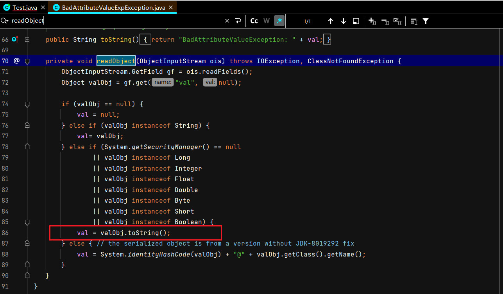This screenshot has height=294, width=503.
Task: Switch to BadAttributeValueExpException.java tab
Action: click(113, 7)
